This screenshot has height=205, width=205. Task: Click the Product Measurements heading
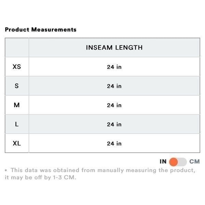pos(41,29)
